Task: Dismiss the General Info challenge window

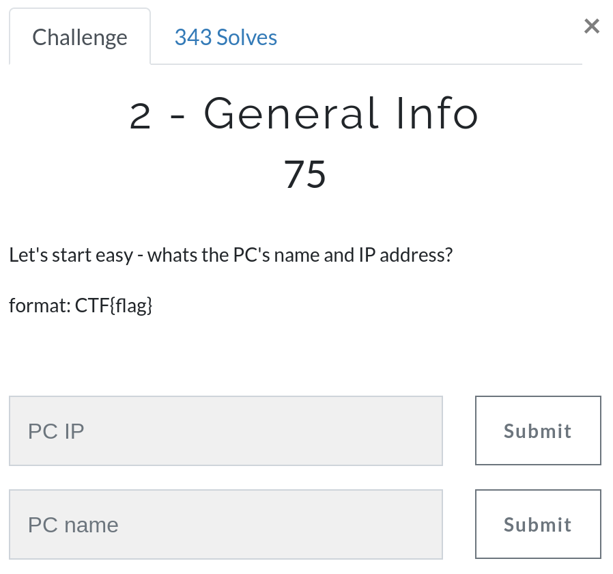Action: click(x=592, y=27)
